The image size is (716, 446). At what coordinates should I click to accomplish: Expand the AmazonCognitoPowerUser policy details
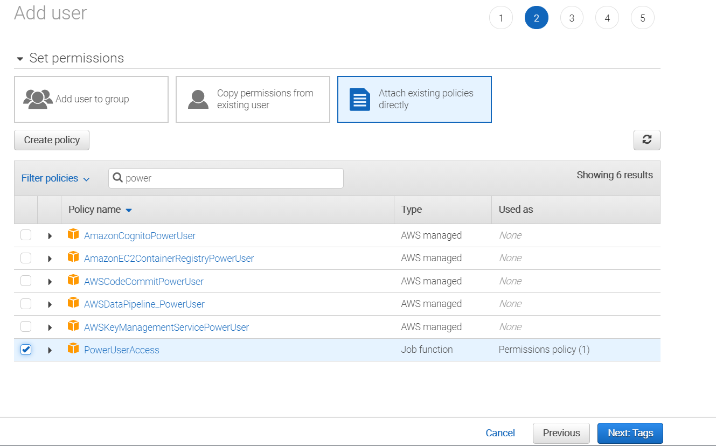pos(50,236)
